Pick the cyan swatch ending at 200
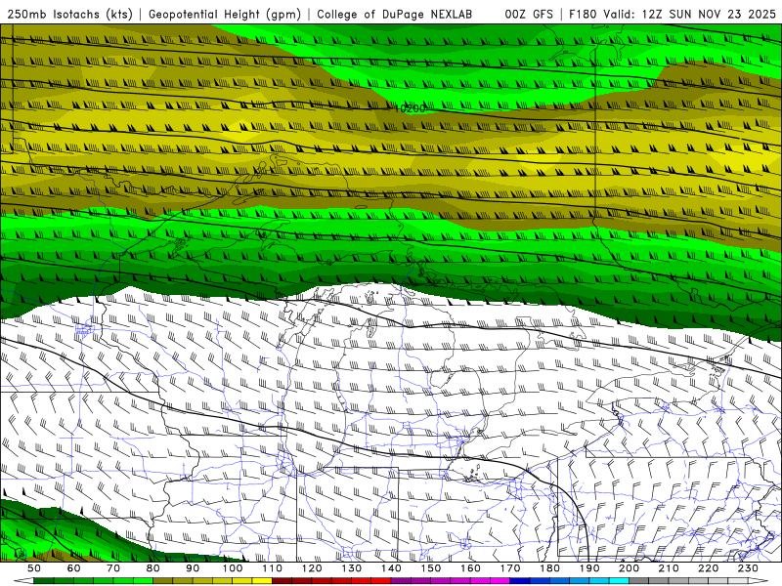The width and height of the screenshot is (782, 586). point(619,581)
